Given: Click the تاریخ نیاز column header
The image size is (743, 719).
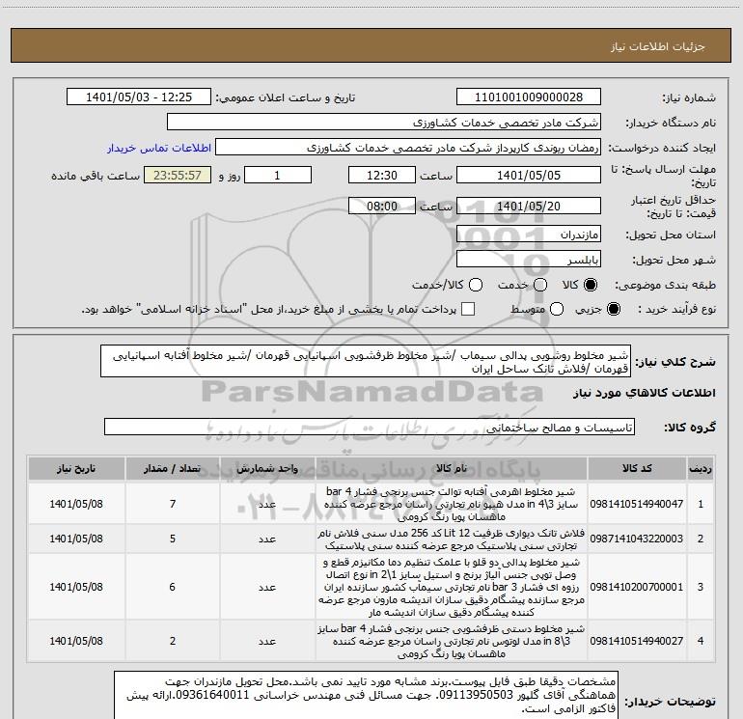Looking at the screenshot, I should coord(76,469).
